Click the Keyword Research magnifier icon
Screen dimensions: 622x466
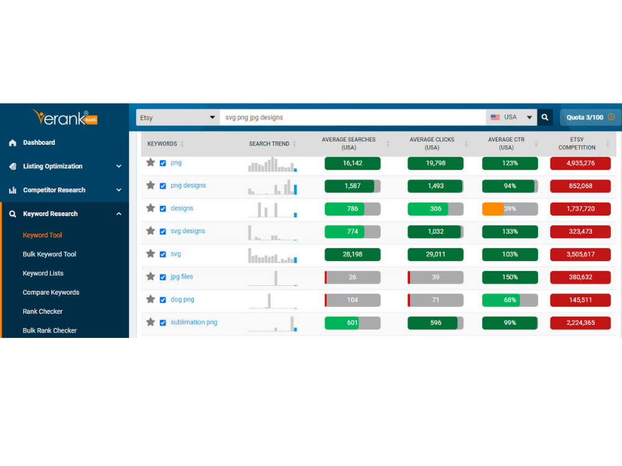[x=12, y=214]
